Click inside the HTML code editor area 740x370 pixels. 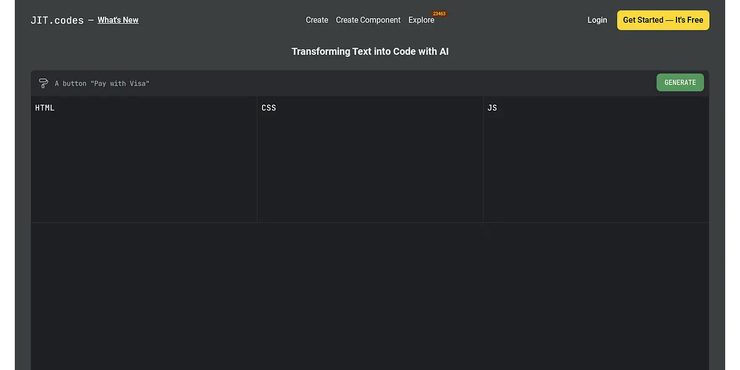(144, 166)
